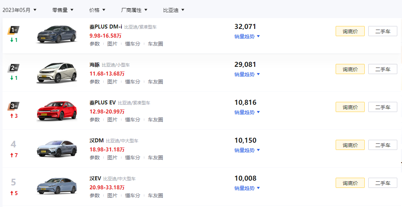Click 二手车 for 汉EV
Screen dimensions: 402x207
[383, 183]
